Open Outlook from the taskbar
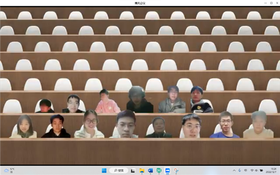This screenshot has width=280, height=175. [150, 171]
